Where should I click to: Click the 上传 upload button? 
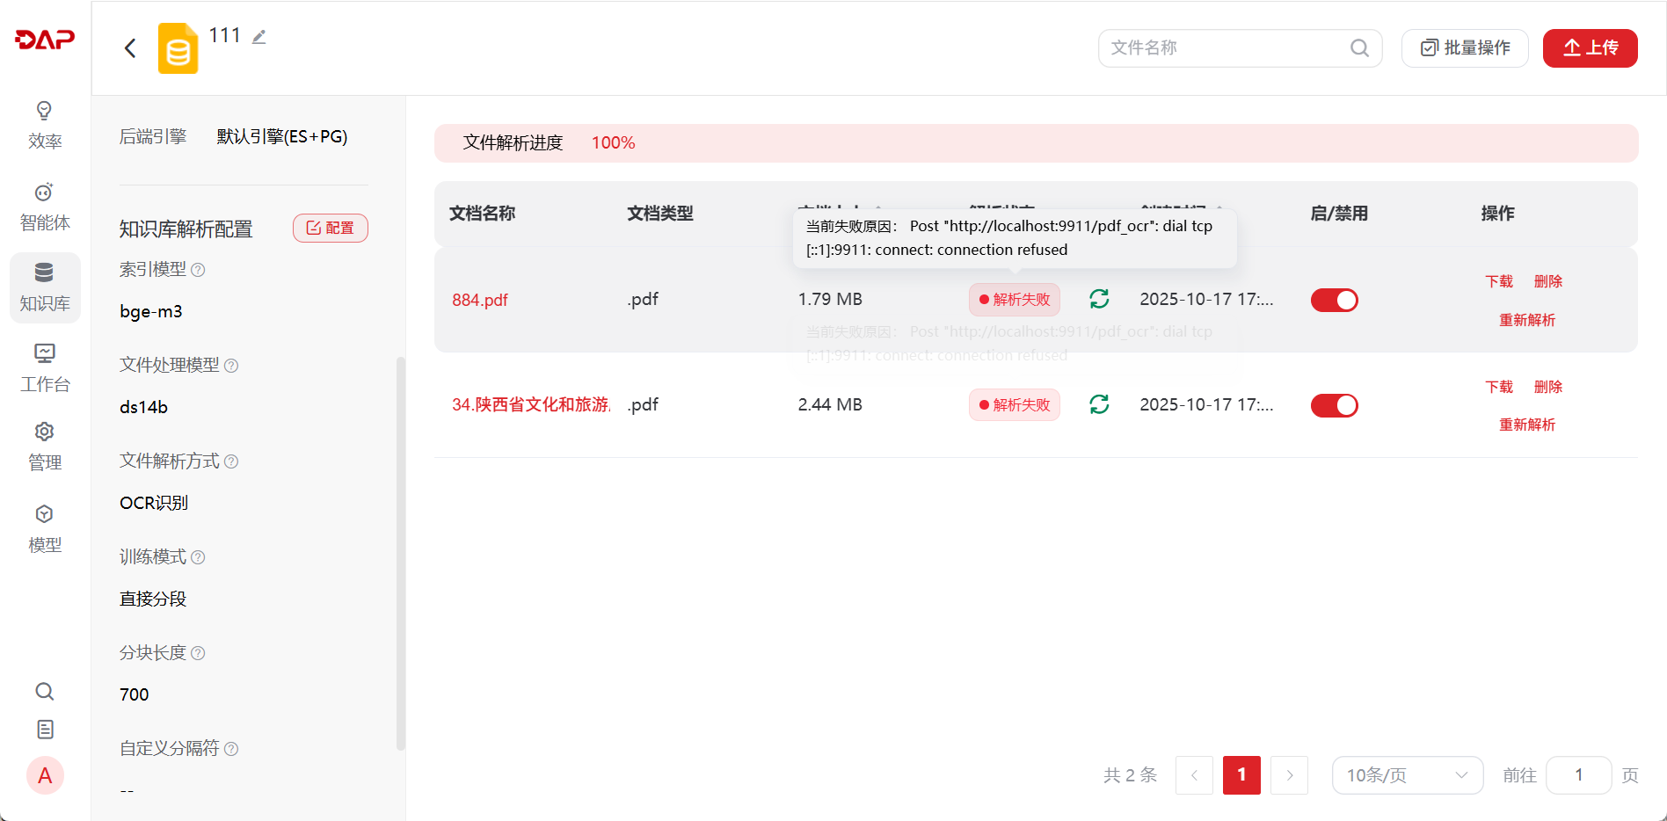(x=1590, y=48)
